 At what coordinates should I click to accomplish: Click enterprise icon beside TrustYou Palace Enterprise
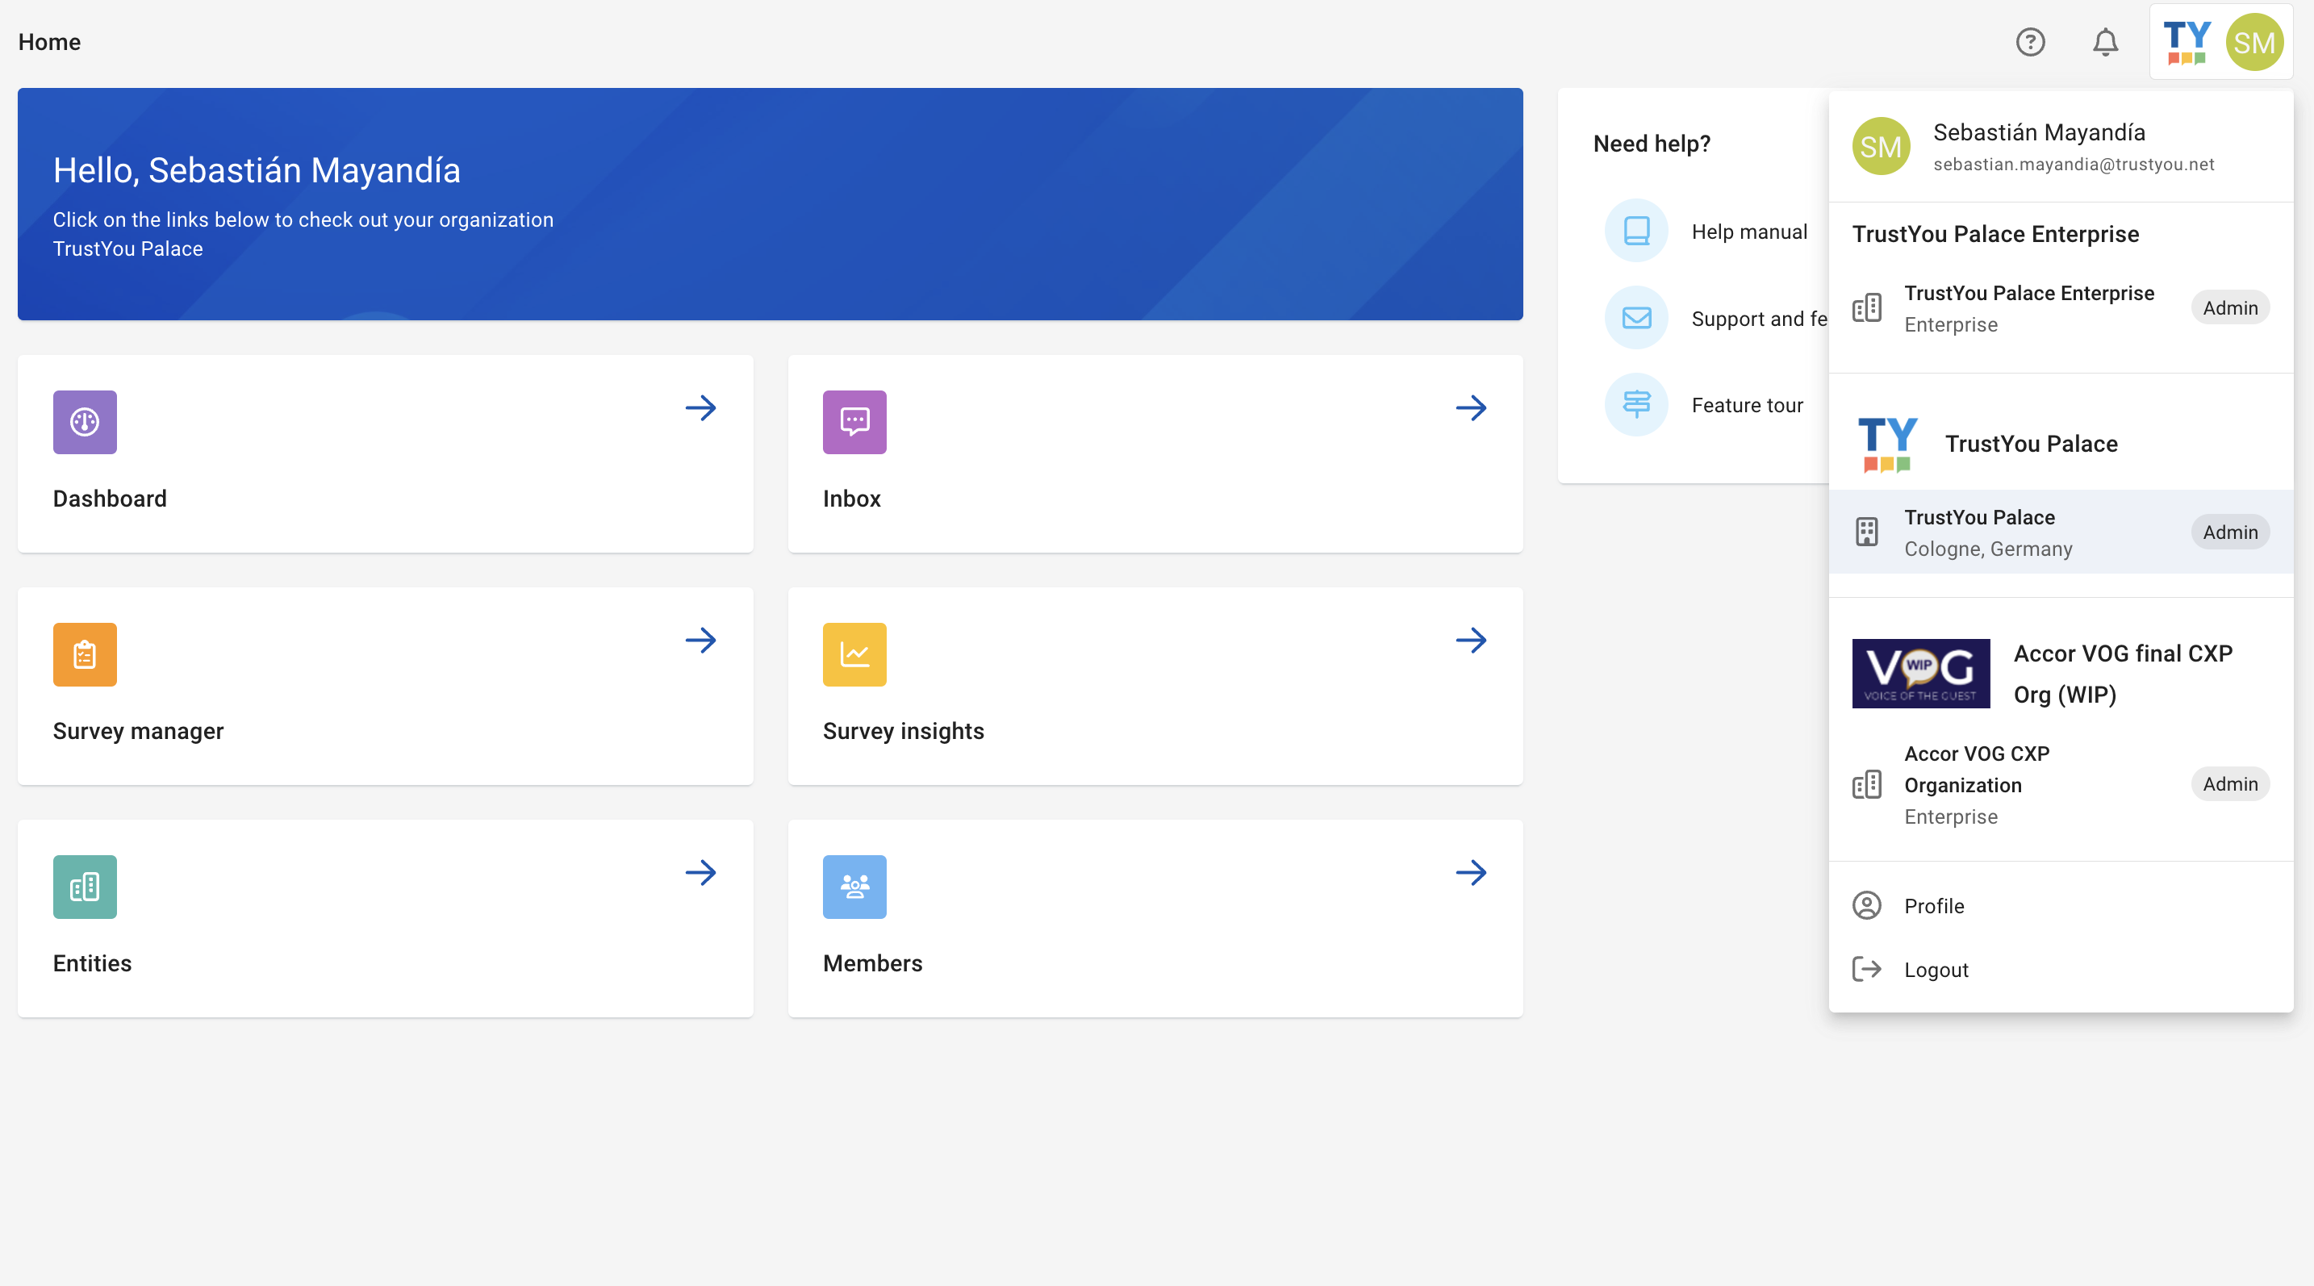coord(1867,308)
